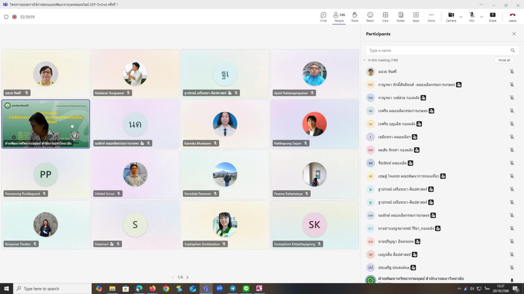524x294 pixels.
Task: Open the Mic options dropdown arrow
Action: 482,17
